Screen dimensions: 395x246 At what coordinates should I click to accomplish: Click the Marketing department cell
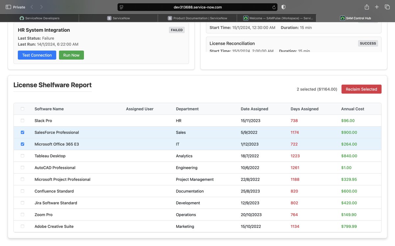[x=185, y=226]
